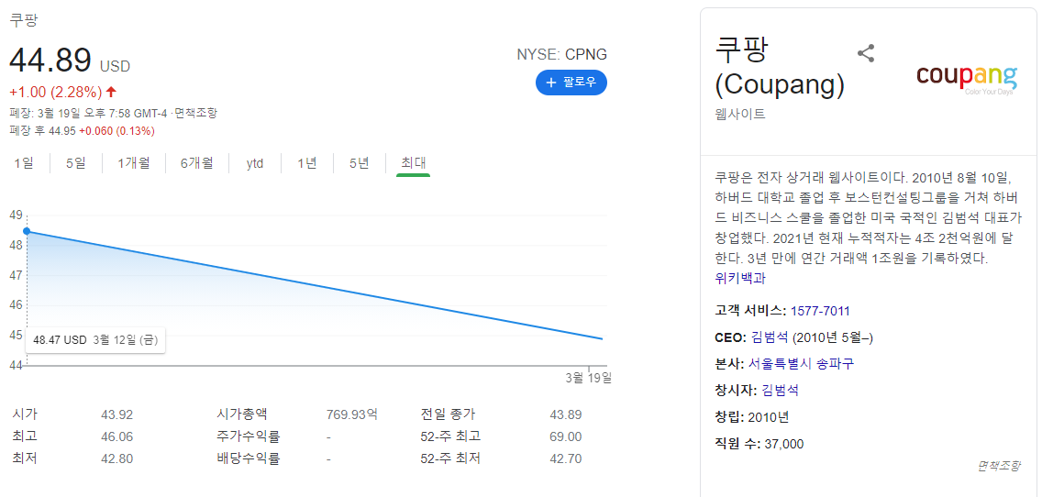1042x497 pixels.
Task: Click the plus icon in 팔로우 button
Action: coord(550,83)
